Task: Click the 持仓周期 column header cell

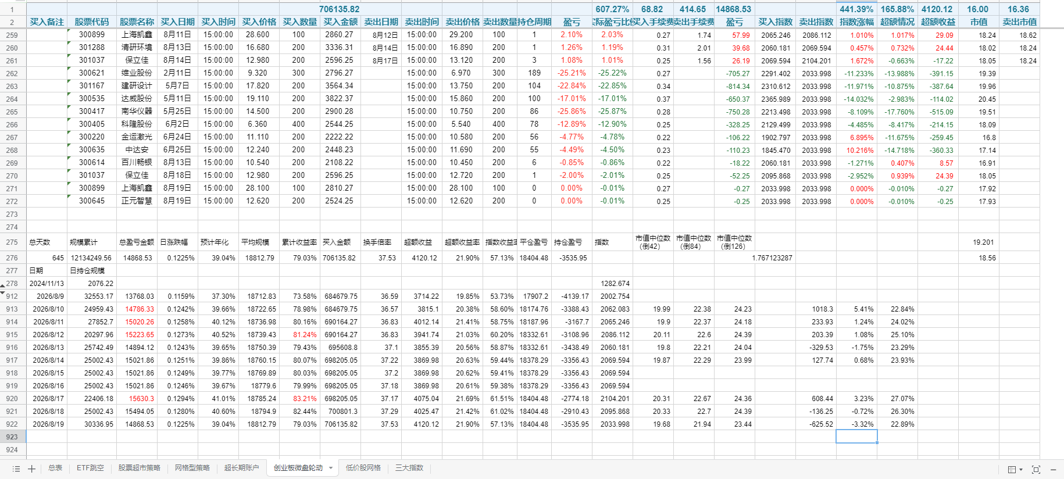Action: [x=534, y=22]
